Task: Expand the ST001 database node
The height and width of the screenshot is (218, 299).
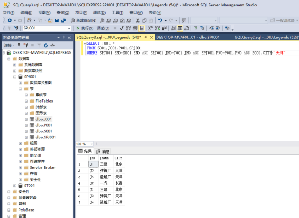Action: 15,186
